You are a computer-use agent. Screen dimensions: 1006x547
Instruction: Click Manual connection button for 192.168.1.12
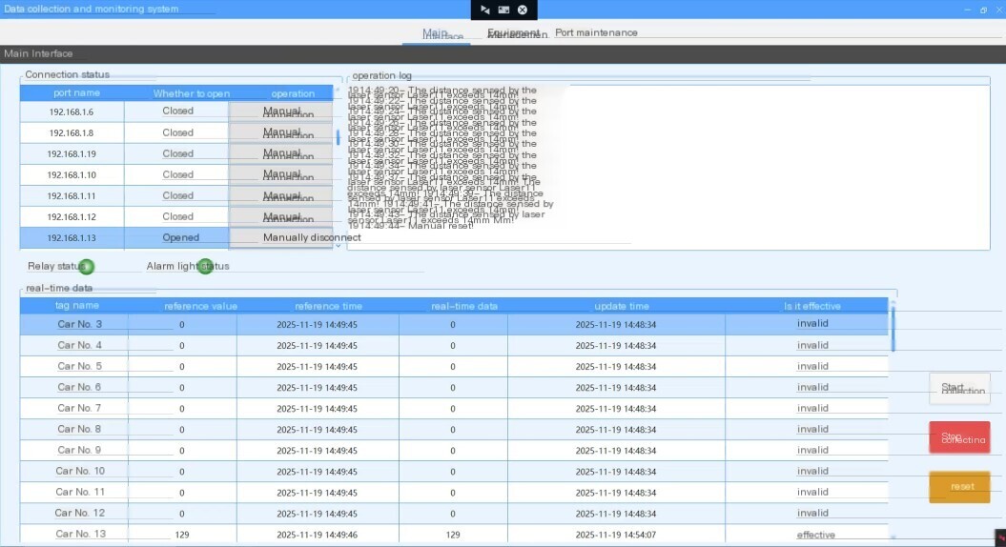281,216
